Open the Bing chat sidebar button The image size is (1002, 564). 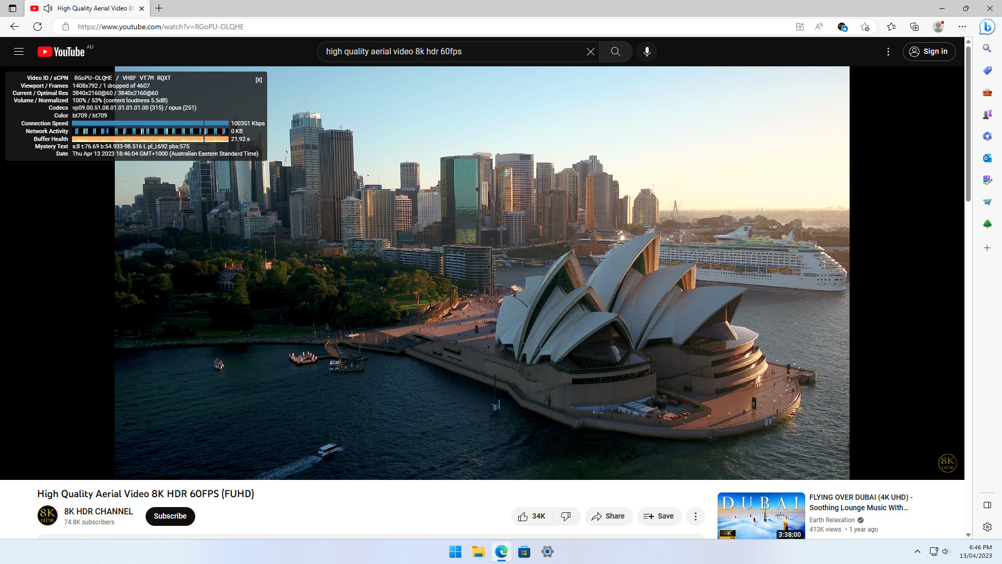[987, 27]
